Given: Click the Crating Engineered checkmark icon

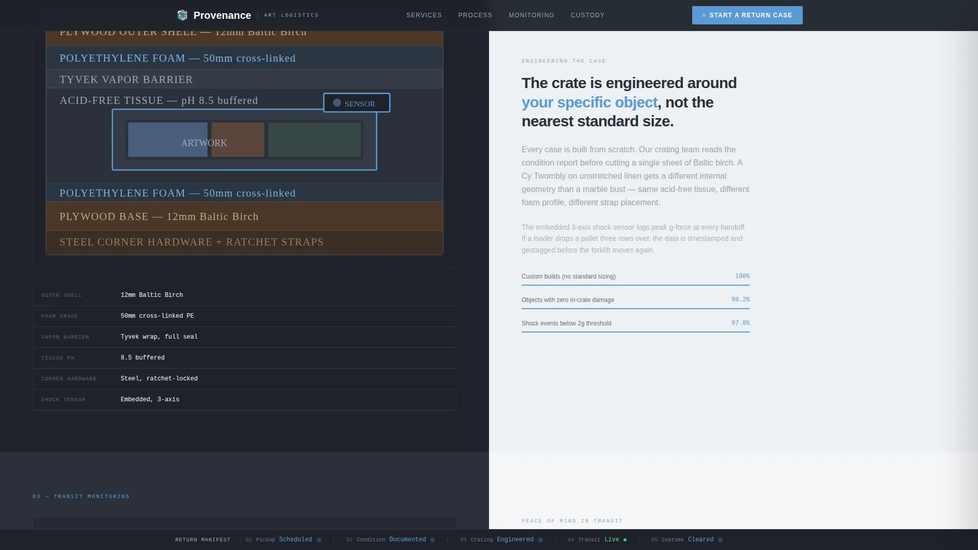Looking at the screenshot, I should [540, 540].
